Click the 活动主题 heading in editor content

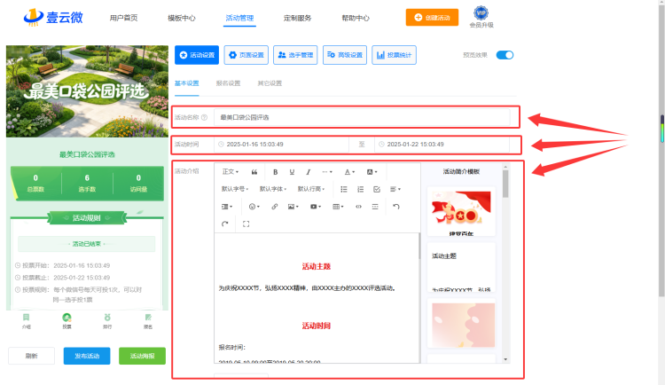[x=317, y=266]
